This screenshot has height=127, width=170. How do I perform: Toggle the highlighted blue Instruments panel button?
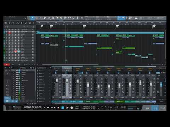point(7,98)
